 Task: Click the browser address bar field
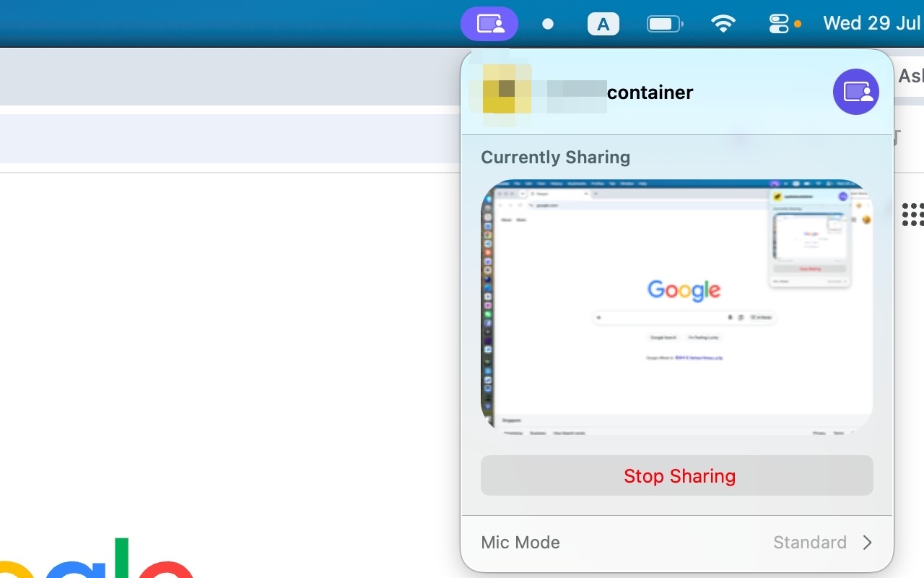point(231,138)
